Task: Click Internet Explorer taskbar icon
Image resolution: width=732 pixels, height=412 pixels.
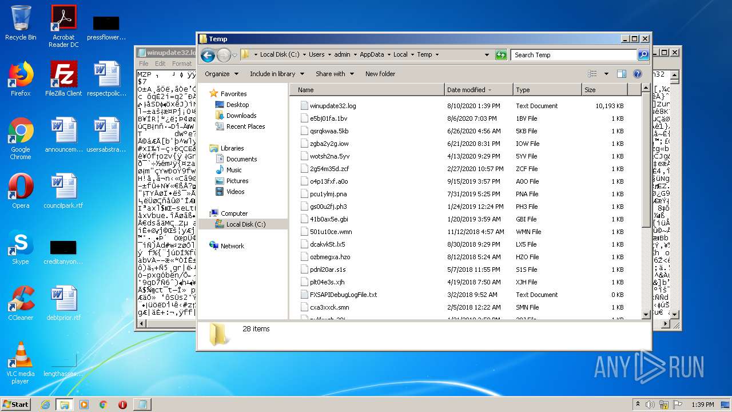Action: [45, 405]
